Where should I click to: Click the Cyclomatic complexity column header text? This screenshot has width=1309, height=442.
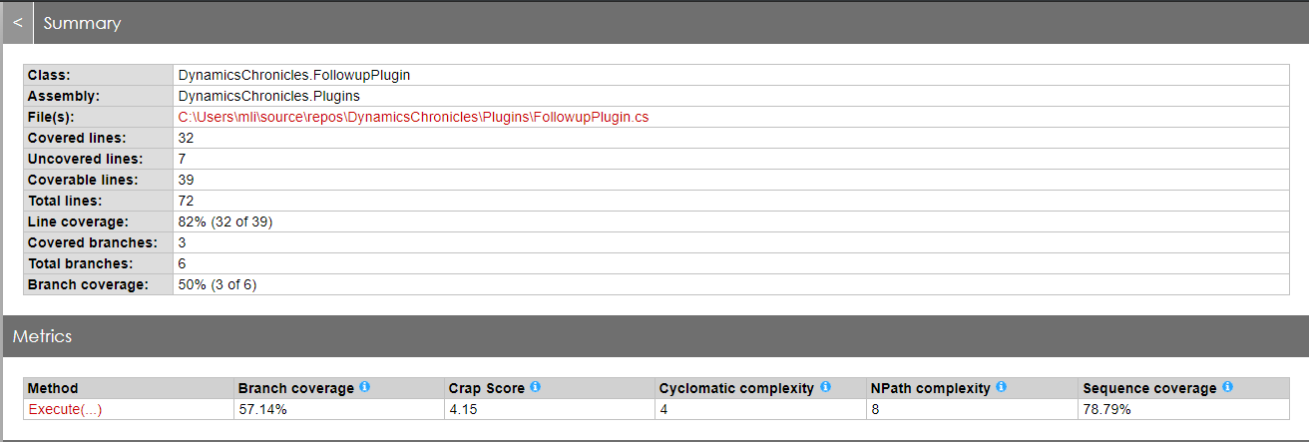[x=736, y=388]
